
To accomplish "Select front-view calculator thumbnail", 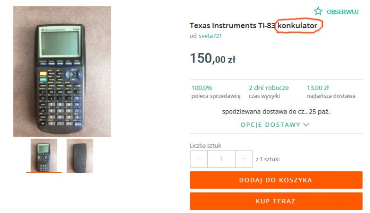I will (44, 156).
